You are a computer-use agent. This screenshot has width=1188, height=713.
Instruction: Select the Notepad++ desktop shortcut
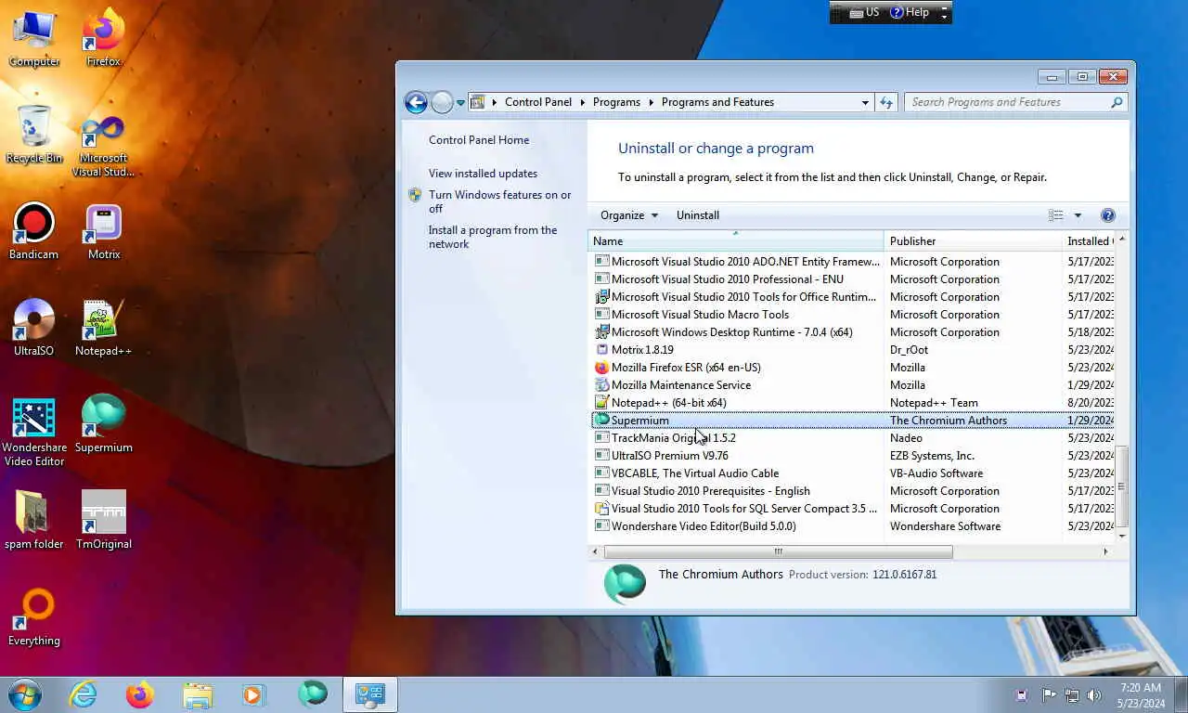coord(104,329)
